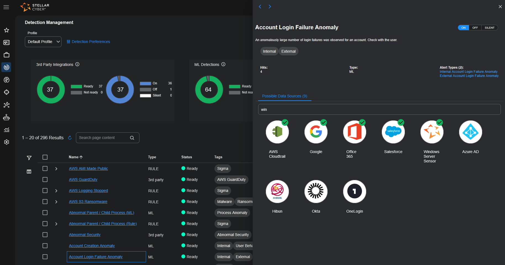This screenshot has width=505, height=265.
Task: Select the OneLogin data source icon
Action: tap(355, 192)
